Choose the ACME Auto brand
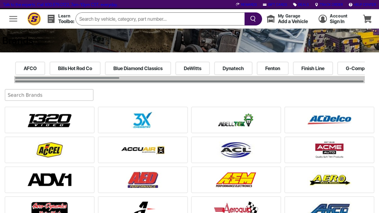This screenshot has height=213, width=379. 329,150
